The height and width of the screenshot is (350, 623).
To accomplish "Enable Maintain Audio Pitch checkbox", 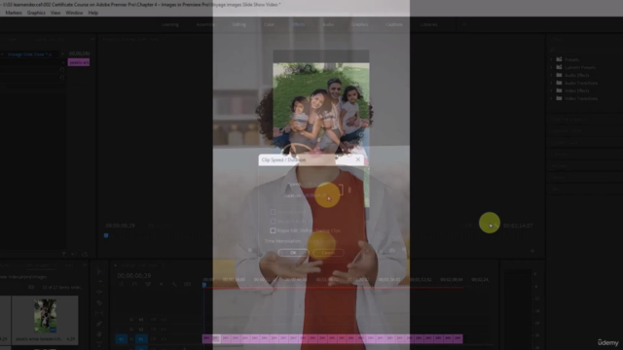I will coord(273,221).
